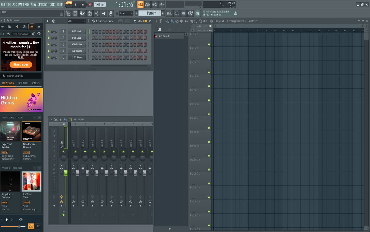This screenshot has width=370, height=232.
Task: Open Browser settings gear icon
Action: point(39,34)
